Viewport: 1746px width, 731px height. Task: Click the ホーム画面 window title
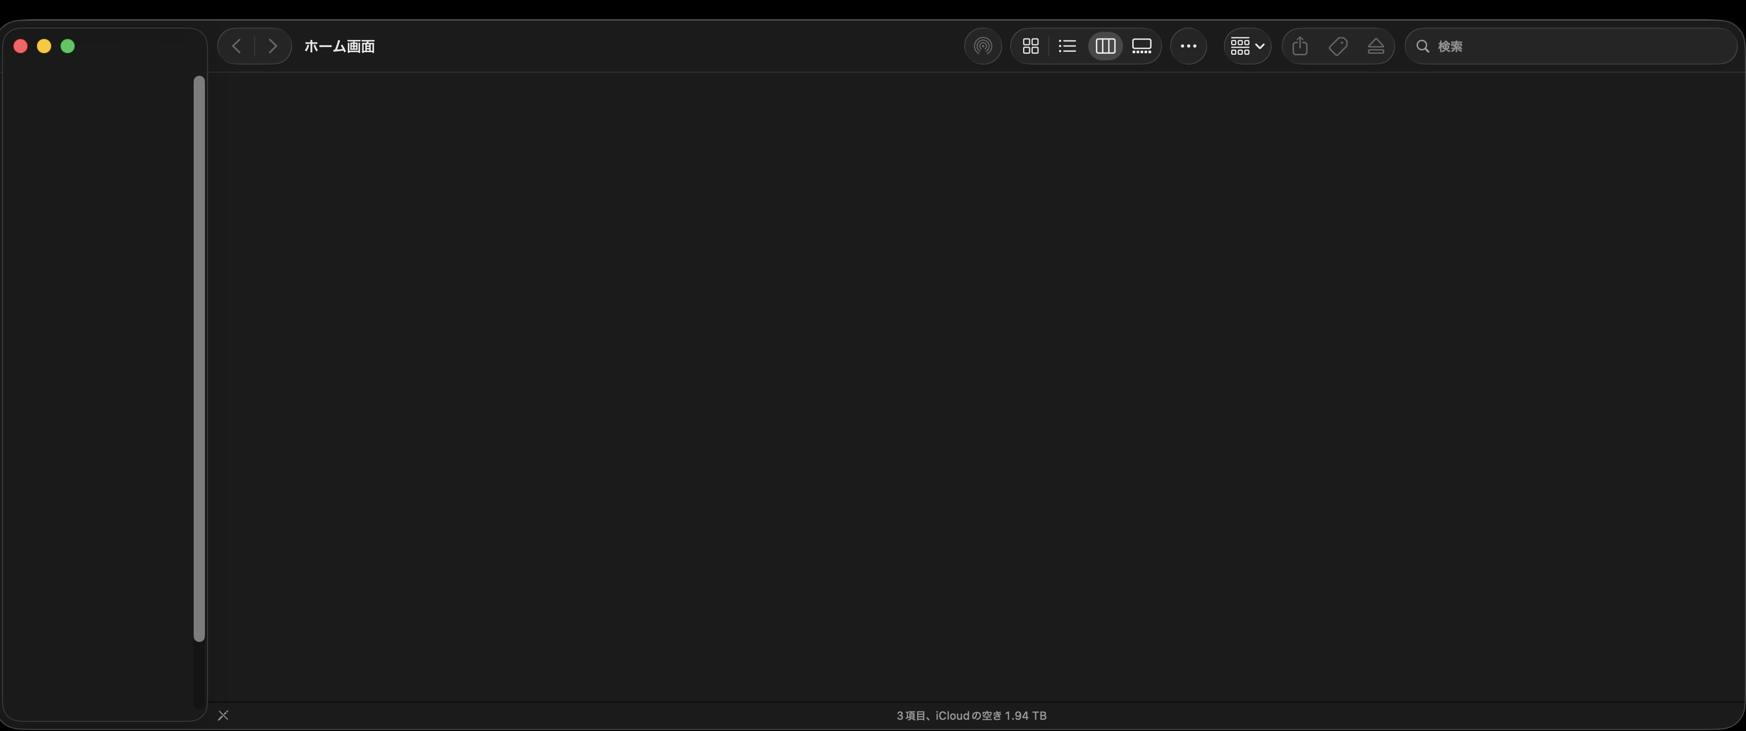339,46
